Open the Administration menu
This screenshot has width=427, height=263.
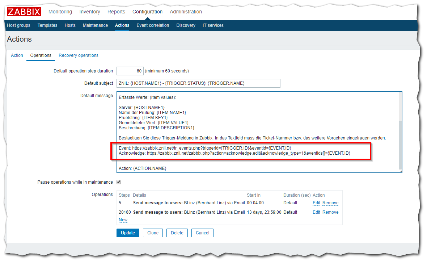pyautogui.click(x=186, y=12)
